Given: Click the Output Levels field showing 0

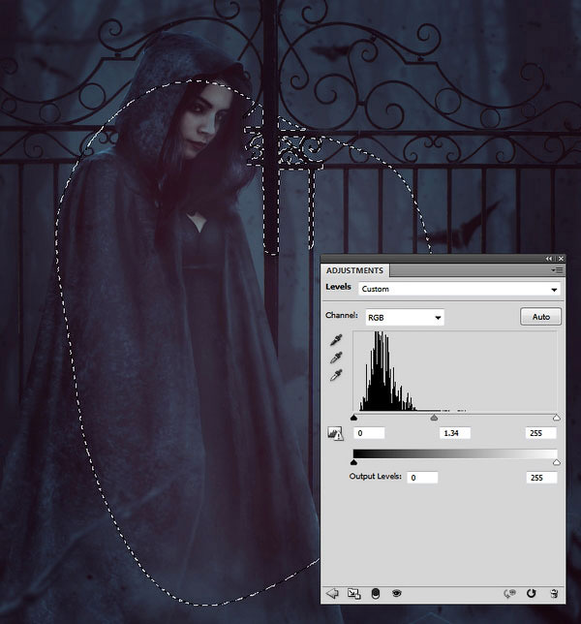Looking at the screenshot, I should pyautogui.click(x=422, y=477).
